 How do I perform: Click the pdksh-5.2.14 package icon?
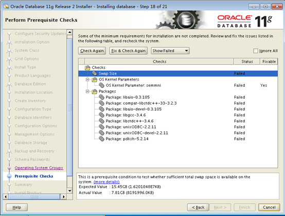[101, 139]
